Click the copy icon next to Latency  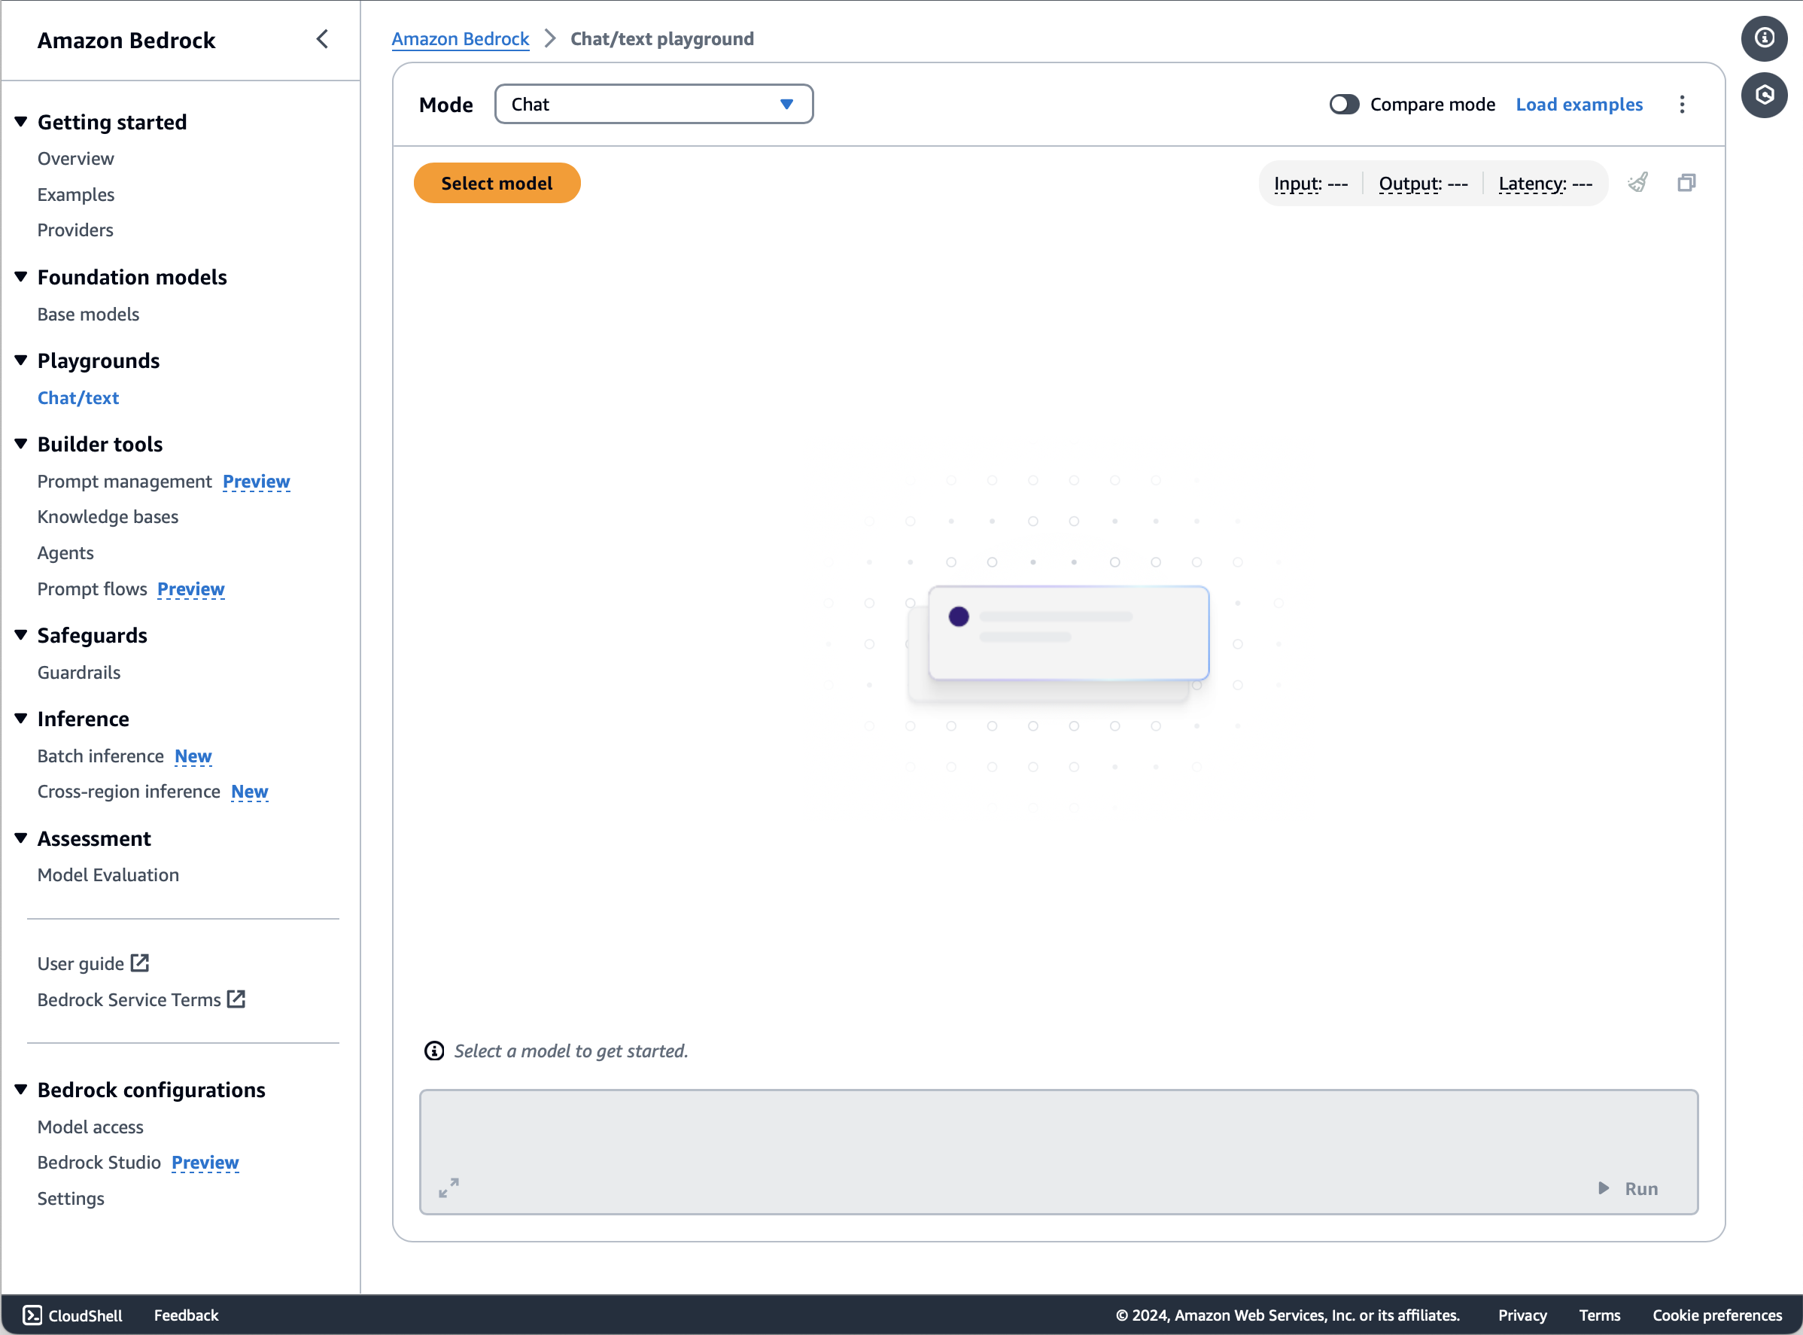(1686, 183)
